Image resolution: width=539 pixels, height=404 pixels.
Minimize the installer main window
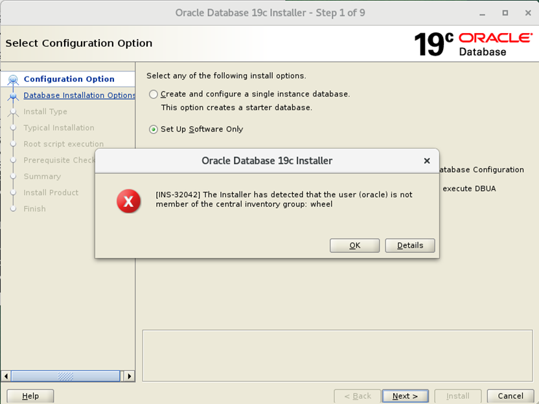[482, 13]
